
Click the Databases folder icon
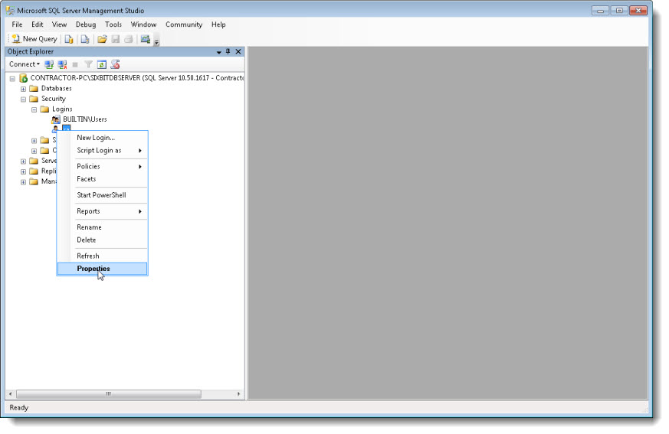point(34,89)
